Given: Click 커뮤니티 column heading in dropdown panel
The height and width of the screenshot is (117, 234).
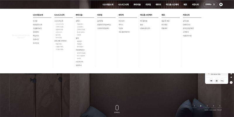Looking at the screenshot, I should [x=186, y=15].
